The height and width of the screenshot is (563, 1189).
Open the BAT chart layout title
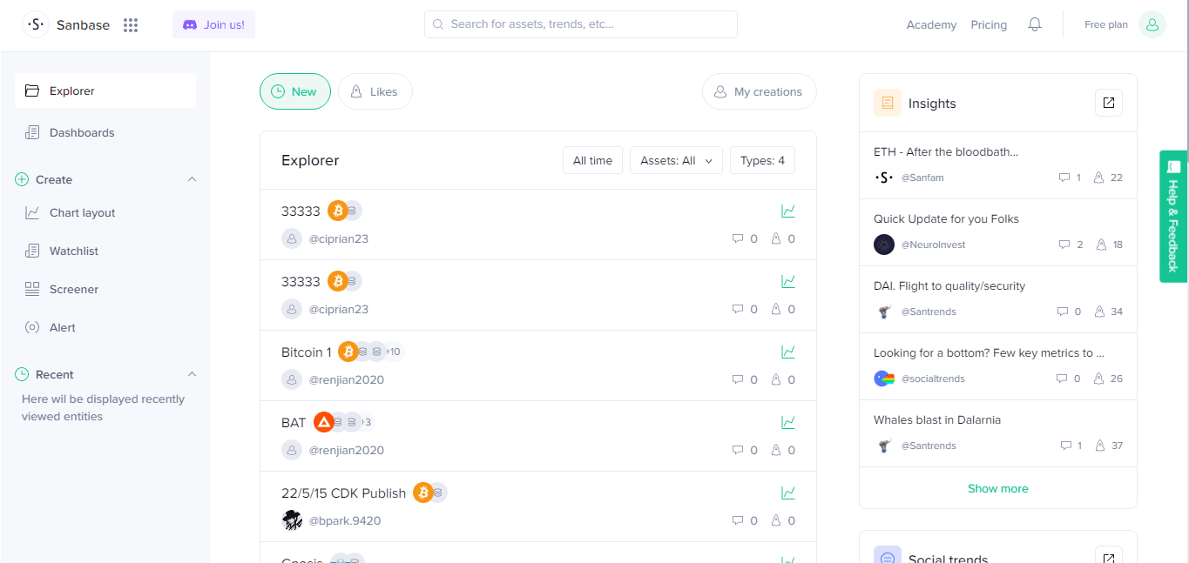click(294, 423)
